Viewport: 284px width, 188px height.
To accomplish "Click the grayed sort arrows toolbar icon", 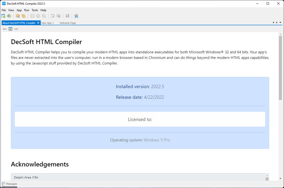I will (x=67, y=16).
